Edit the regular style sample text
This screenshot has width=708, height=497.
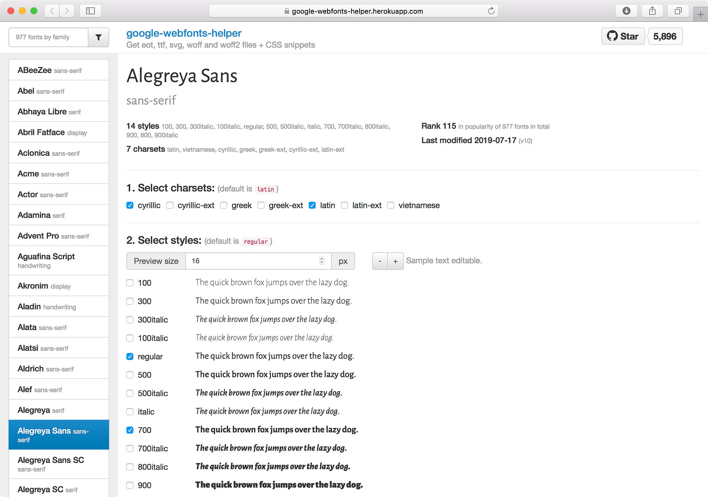(x=275, y=356)
